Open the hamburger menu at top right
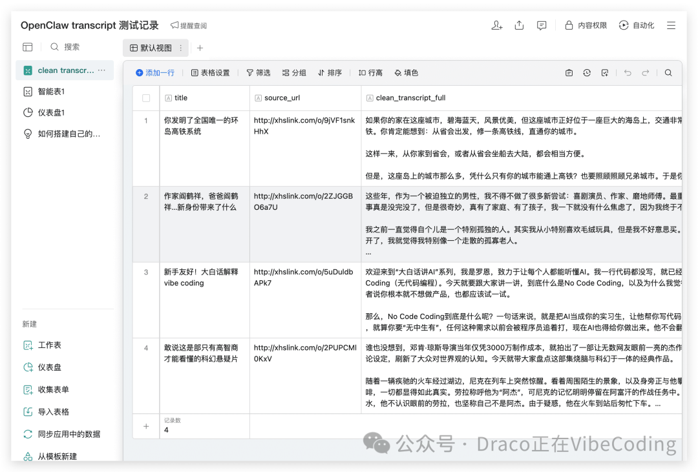The height and width of the screenshot is (472, 698). (x=671, y=25)
